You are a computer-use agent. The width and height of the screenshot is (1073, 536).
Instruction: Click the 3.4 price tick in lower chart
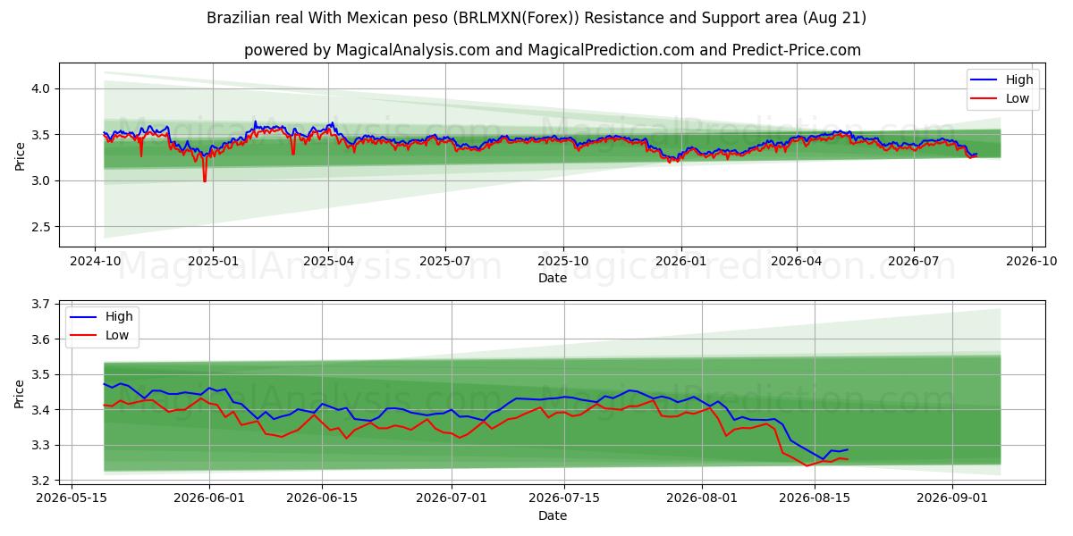tap(43, 410)
